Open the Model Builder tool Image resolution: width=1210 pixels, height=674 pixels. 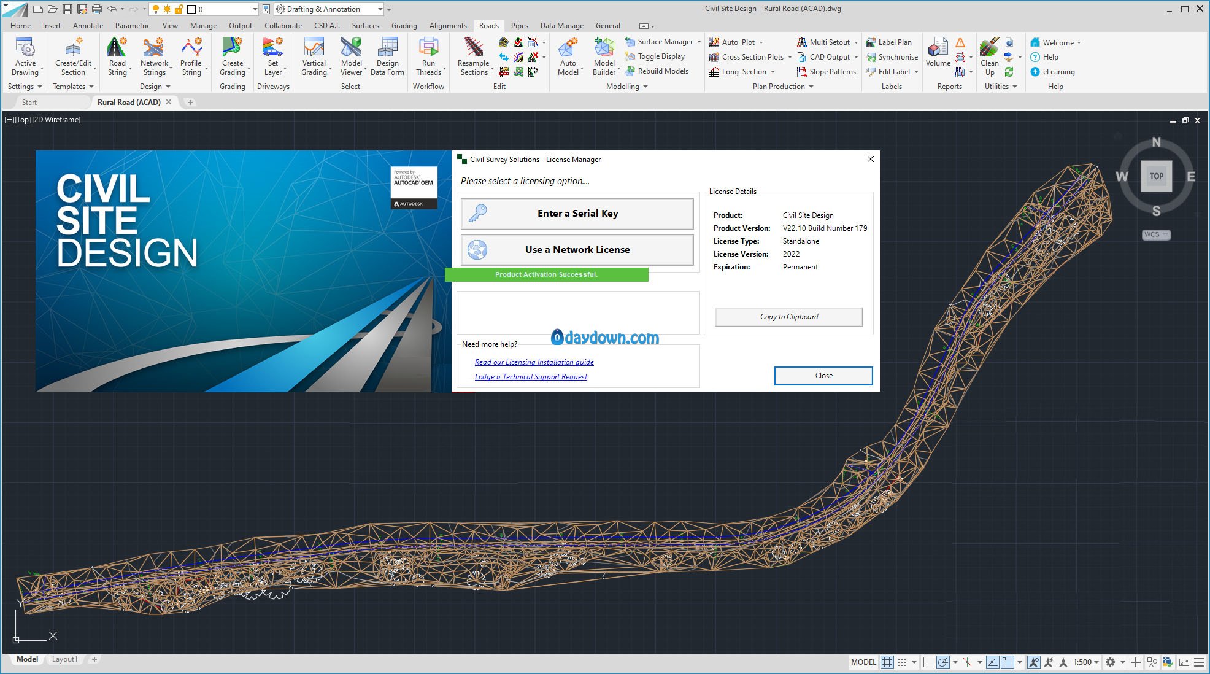pos(604,56)
